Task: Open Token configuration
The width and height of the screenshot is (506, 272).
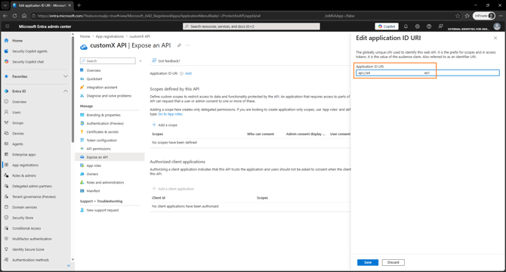Action: pos(102,141)
